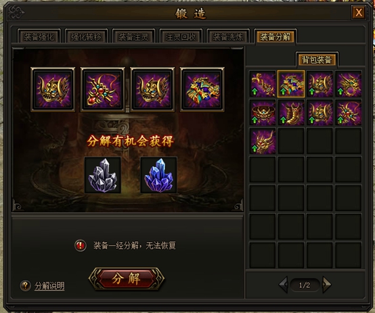The image size is (375, 313).
Task: Choose the dragon head item in third row
Action: [263, 141]
